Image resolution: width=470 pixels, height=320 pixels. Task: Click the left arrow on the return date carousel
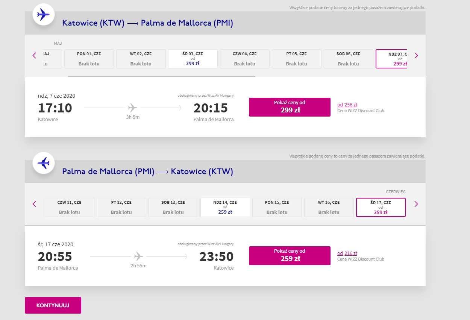point(34,204)
